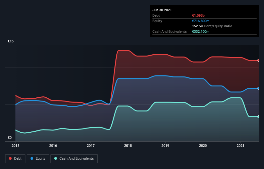
Task: Click the Equity row label in tooltip
Action: (x=157, y=21)
